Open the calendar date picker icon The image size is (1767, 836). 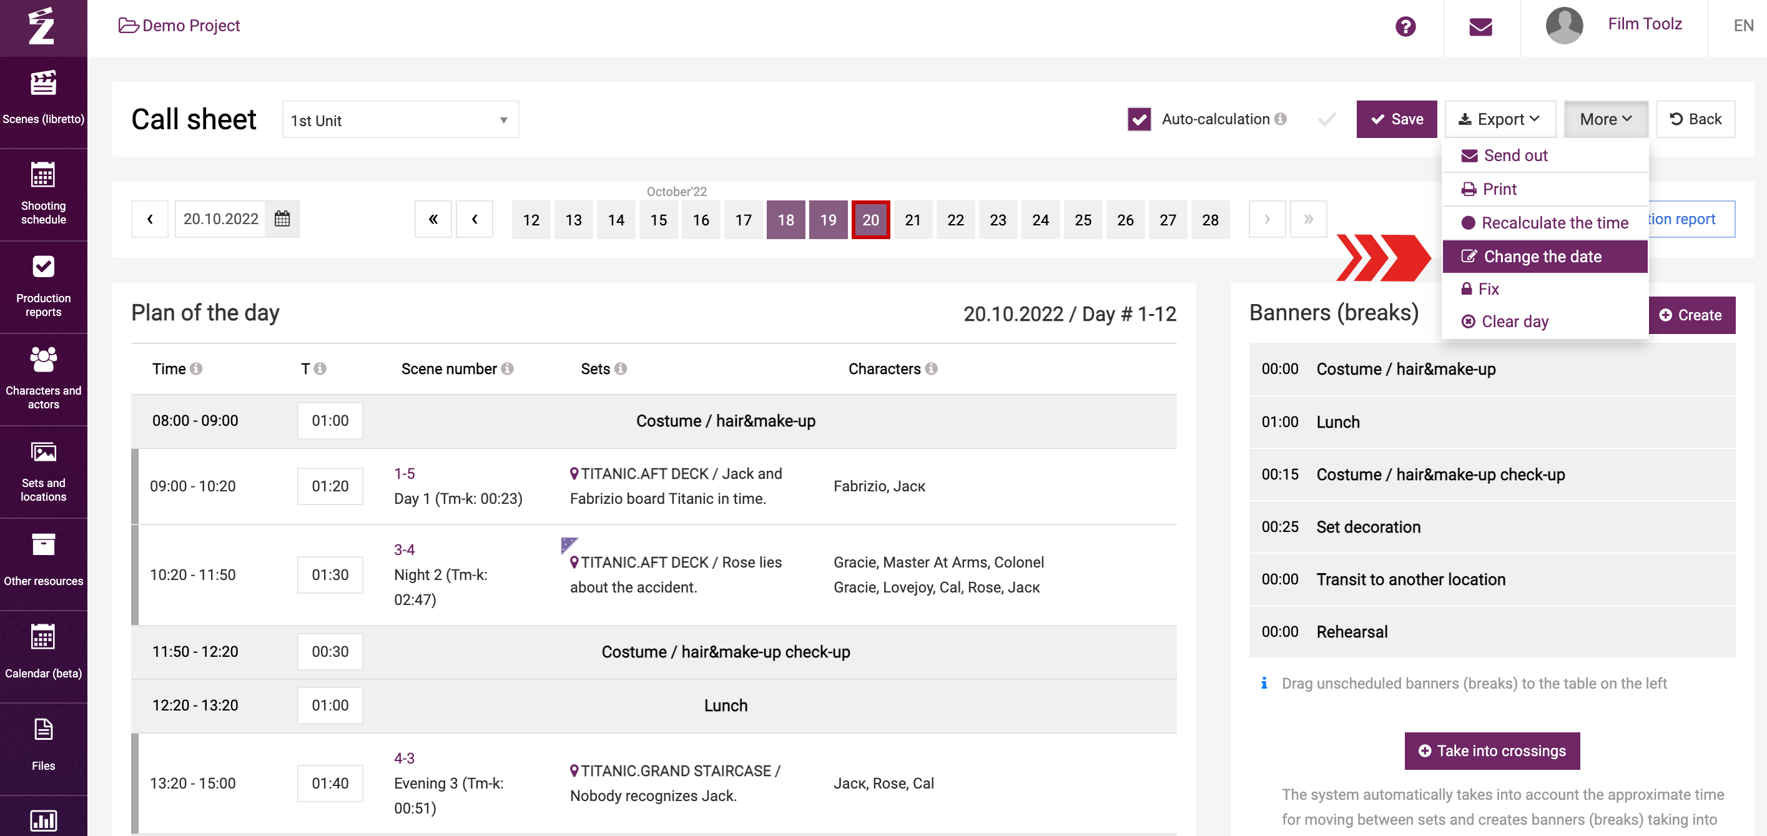pyautogui.click(x=282, y=219)
